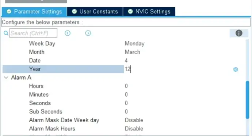Click the gear icon beside Year
Image resolution: width=252 pixels, height=136 pixels.
pyautogui.click(x=236, y=69)
